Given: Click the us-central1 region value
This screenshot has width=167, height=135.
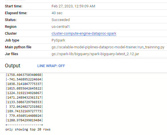Looking at the screenshot, I should click(61, 27).
